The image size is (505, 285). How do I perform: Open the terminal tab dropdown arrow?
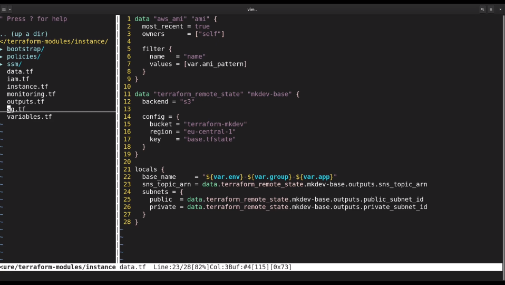(x=9, y=9)
